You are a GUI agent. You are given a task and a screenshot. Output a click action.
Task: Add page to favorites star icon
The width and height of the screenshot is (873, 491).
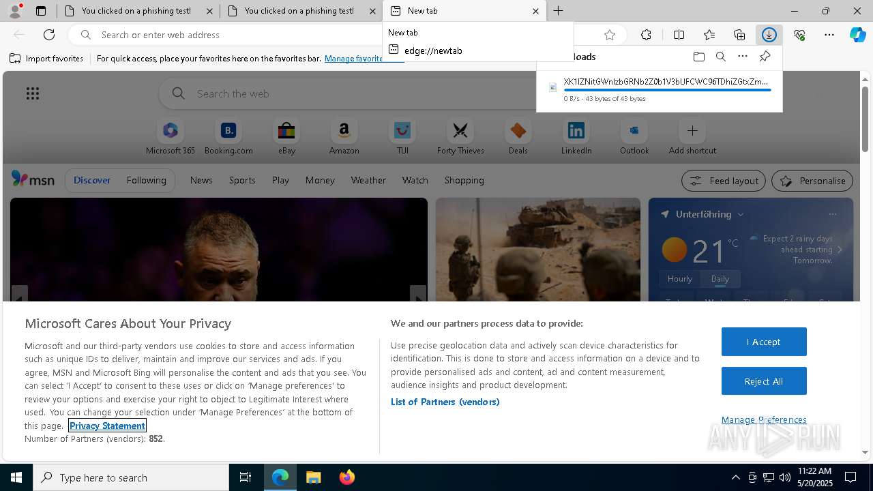coord(610,35)
